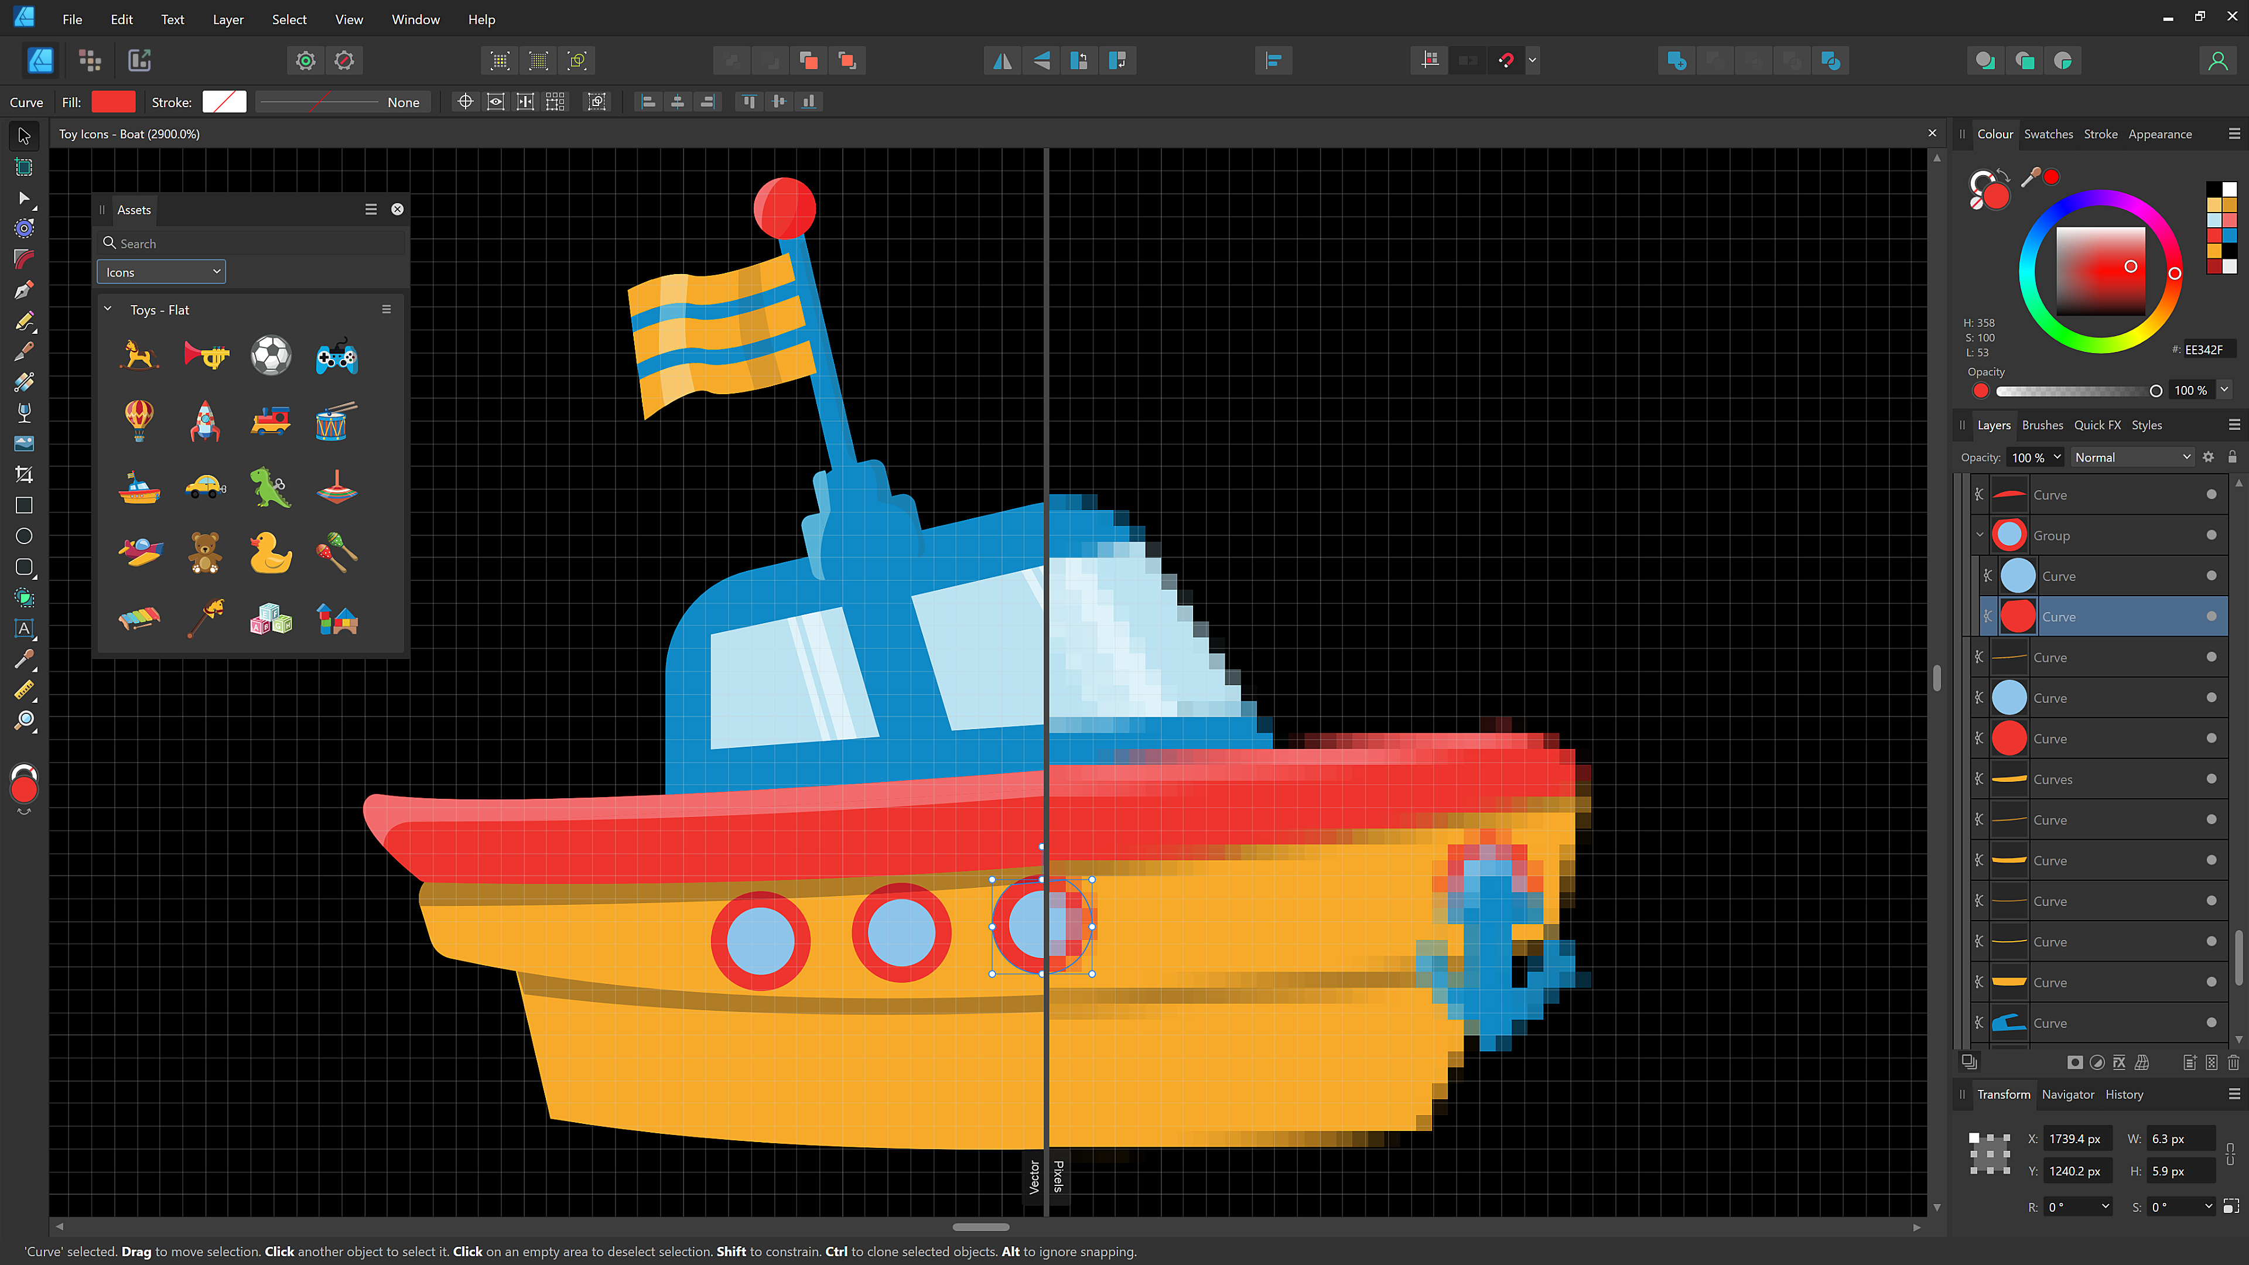Click the red snapping magnet icon
Viewport: 2249px width, 1265px height.
(x=1506, y=60)
